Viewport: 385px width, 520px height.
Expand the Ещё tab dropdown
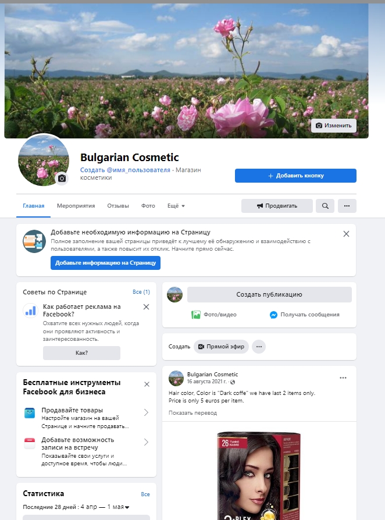click(x=176, y=206)
